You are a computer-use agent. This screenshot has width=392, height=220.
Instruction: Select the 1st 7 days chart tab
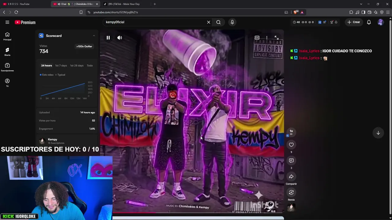pyautogui.click(x=61, y=65)
